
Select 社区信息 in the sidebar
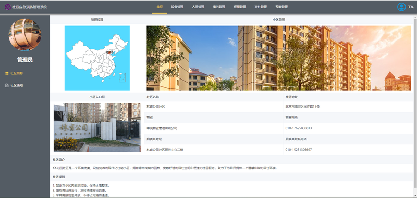pyautogui.click(x=17, y=73)
